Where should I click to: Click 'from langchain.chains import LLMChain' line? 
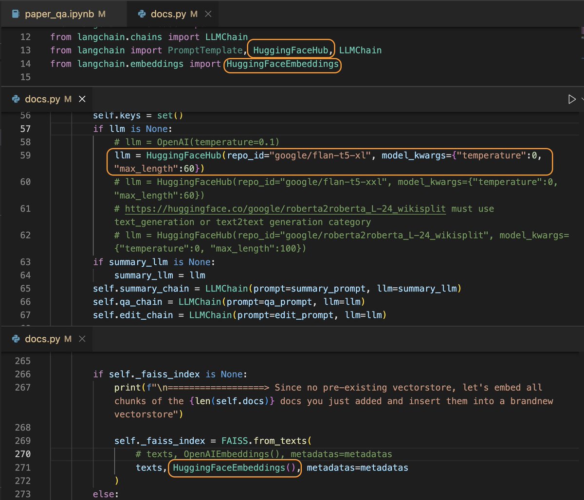[x=149, y=37]
